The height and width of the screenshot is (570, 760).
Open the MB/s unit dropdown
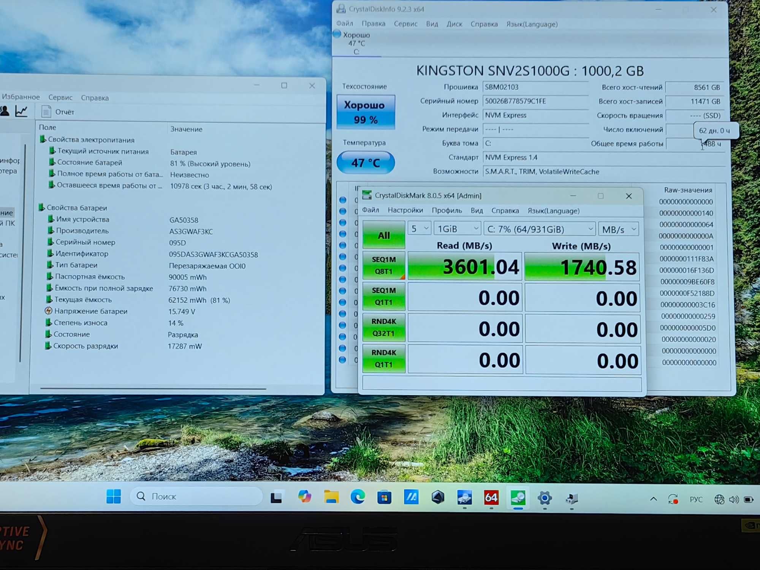(619, 230)
